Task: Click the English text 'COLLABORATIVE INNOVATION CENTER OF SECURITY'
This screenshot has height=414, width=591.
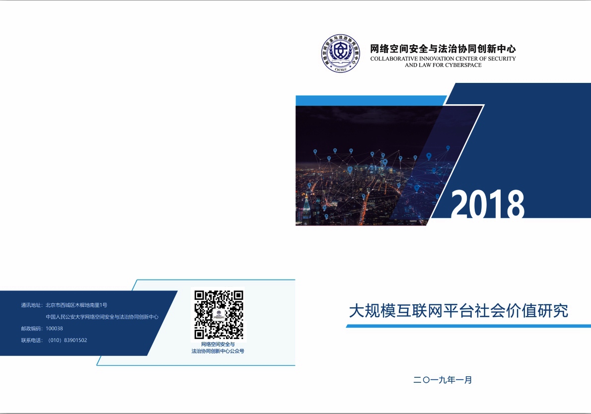Action: [x=443, y=59]
